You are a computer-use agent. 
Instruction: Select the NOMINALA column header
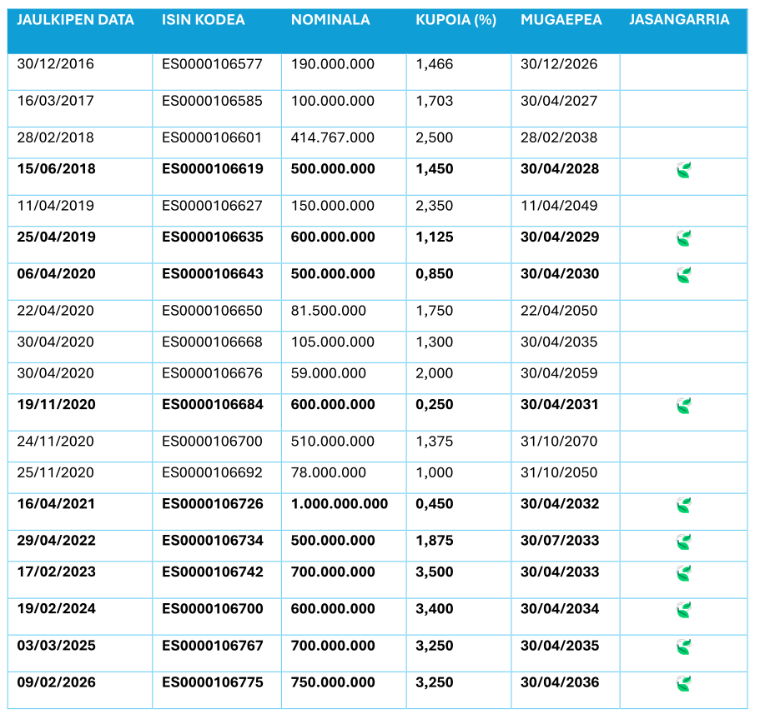(330, 20)
